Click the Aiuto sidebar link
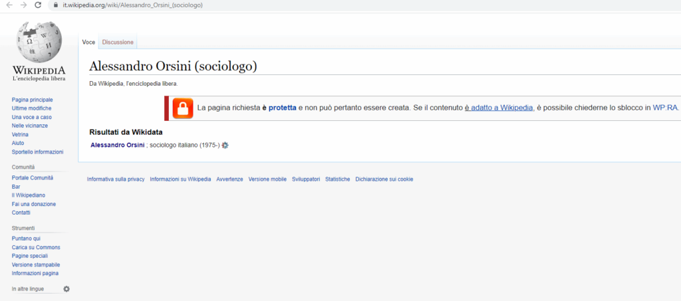Viewport: 681px width, 301px height. (18, 143)
